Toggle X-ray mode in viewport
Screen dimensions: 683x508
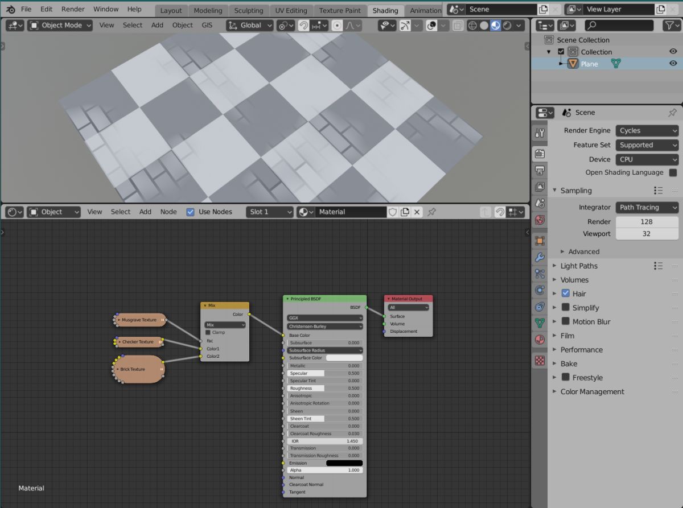click(458, 26)
